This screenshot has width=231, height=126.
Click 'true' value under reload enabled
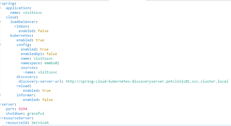tap(46, 91)
